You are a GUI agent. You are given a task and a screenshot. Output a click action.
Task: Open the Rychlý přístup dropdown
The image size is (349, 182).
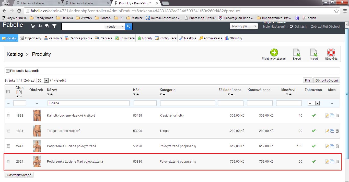point(244,26)
